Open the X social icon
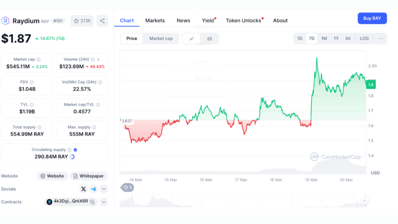Image resolution: width=398 pixels, height=224 pixels. point(83,189)
